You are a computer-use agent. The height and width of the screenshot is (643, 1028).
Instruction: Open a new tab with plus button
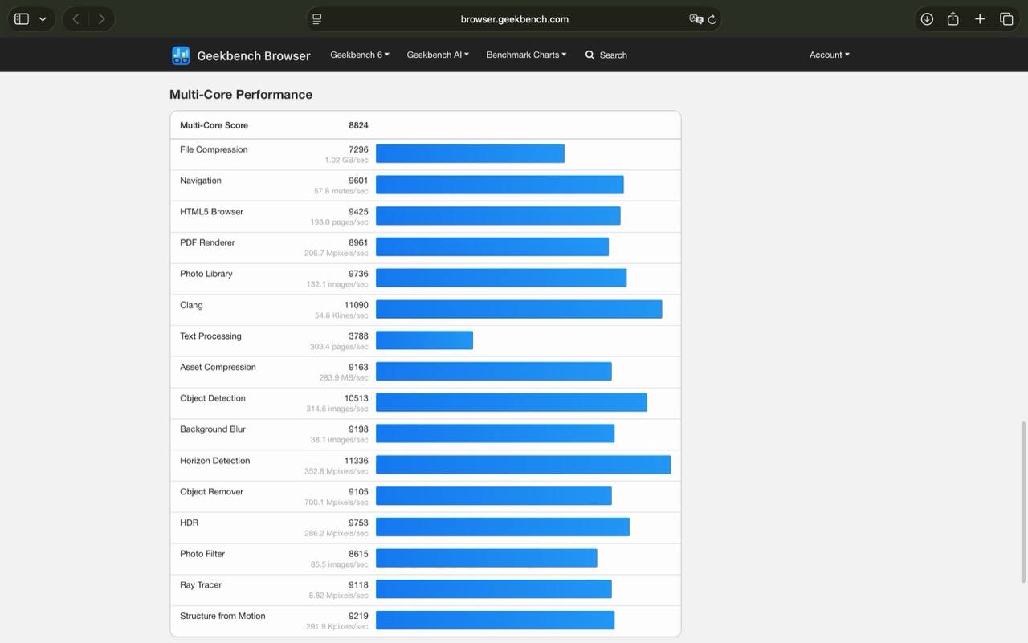980,19
